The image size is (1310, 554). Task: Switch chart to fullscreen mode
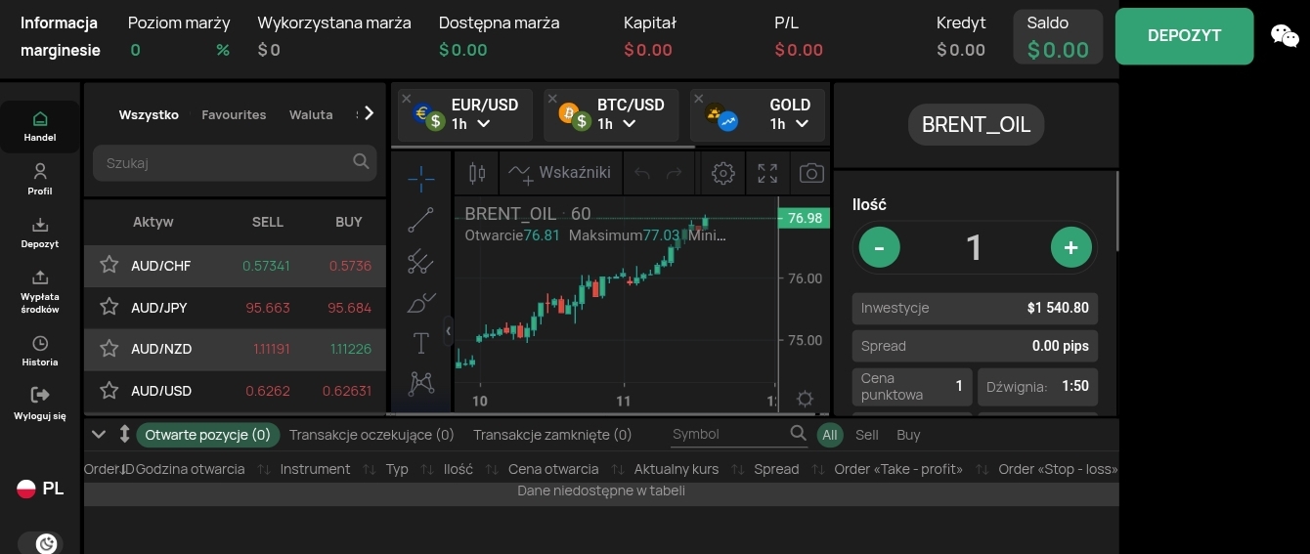click(x=767, y=173)
